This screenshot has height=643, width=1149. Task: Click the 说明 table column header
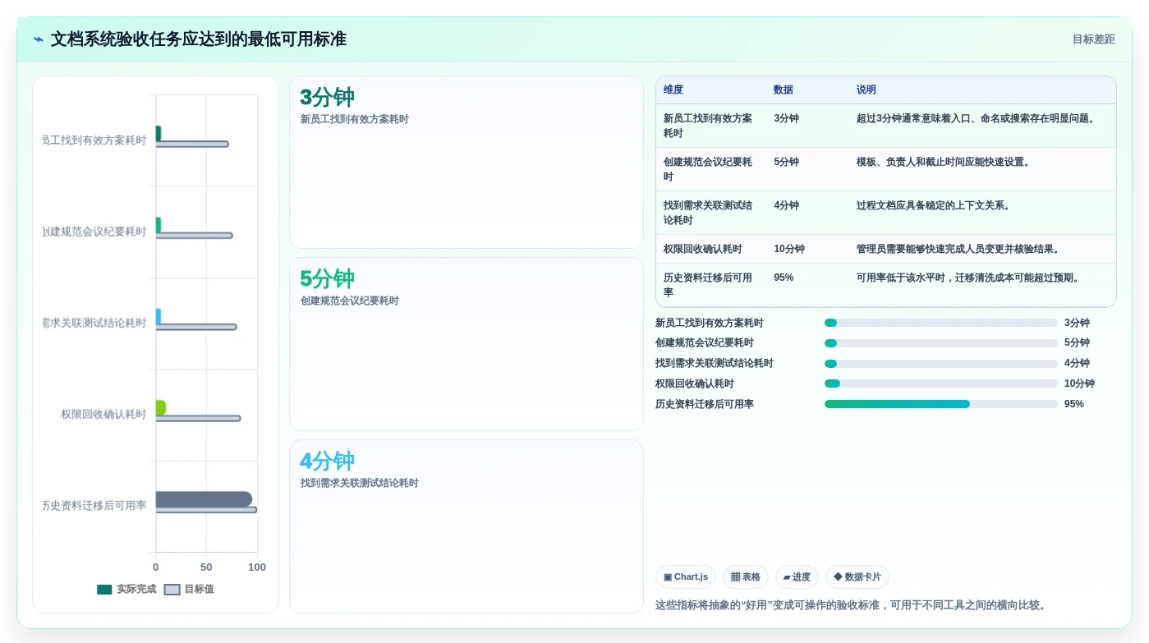click(x=866, y=90)
